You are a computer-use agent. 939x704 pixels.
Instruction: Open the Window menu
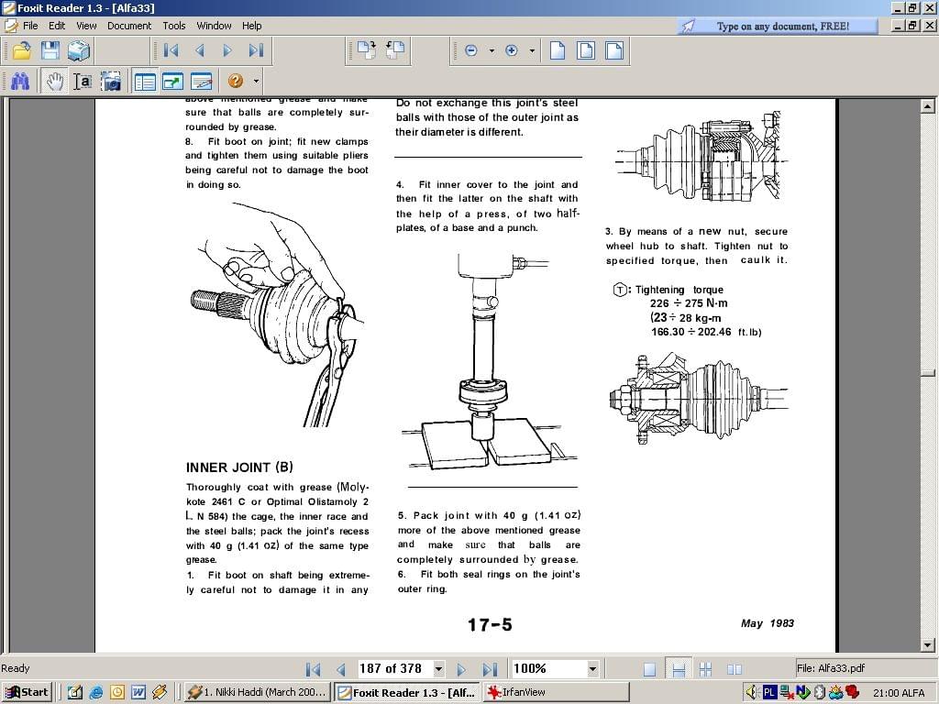214,26
